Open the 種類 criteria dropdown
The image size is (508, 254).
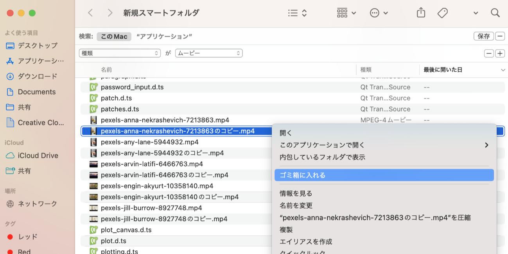[120, 53]
